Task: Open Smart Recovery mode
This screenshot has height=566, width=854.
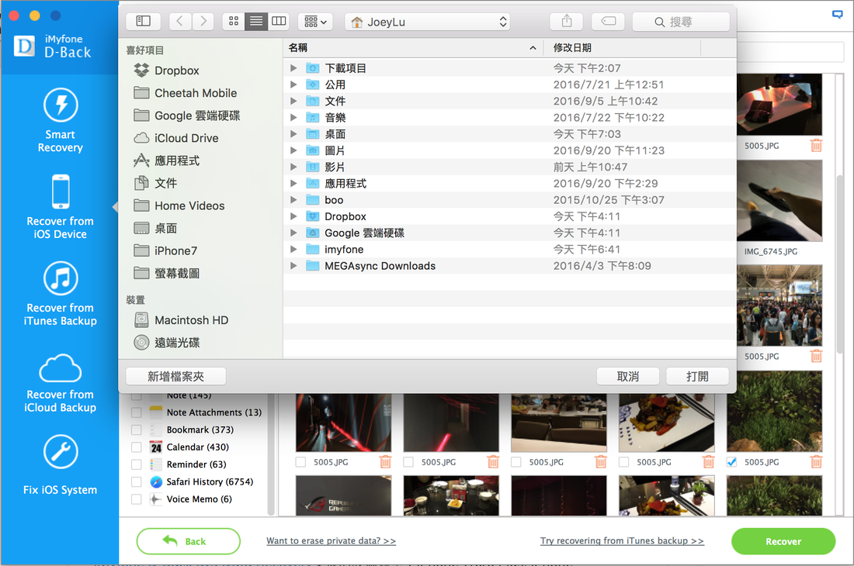Action: [61, 120]
